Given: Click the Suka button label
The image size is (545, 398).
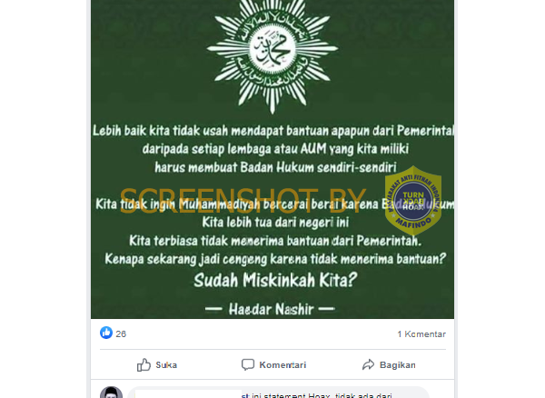Looking at the screenshot, I should 166,365.
